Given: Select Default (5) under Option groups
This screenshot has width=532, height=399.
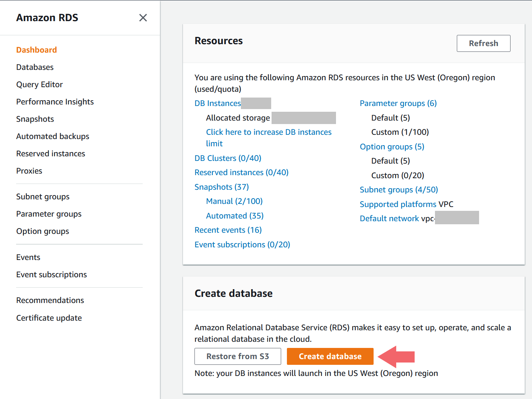Looking at the screenshot, I should click(x=390, y=161).
